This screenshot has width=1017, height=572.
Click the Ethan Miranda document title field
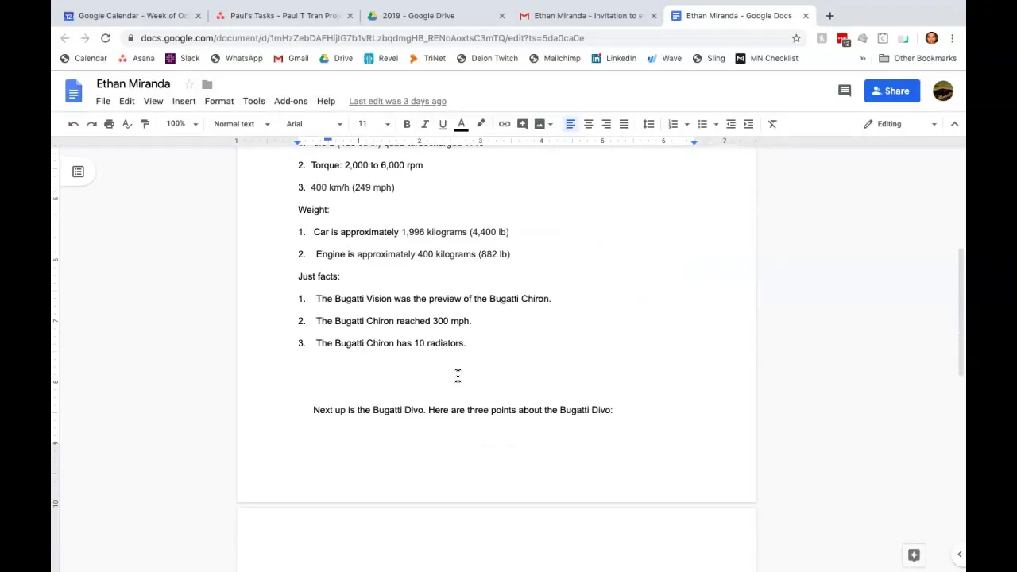click(x=133, y=84)
